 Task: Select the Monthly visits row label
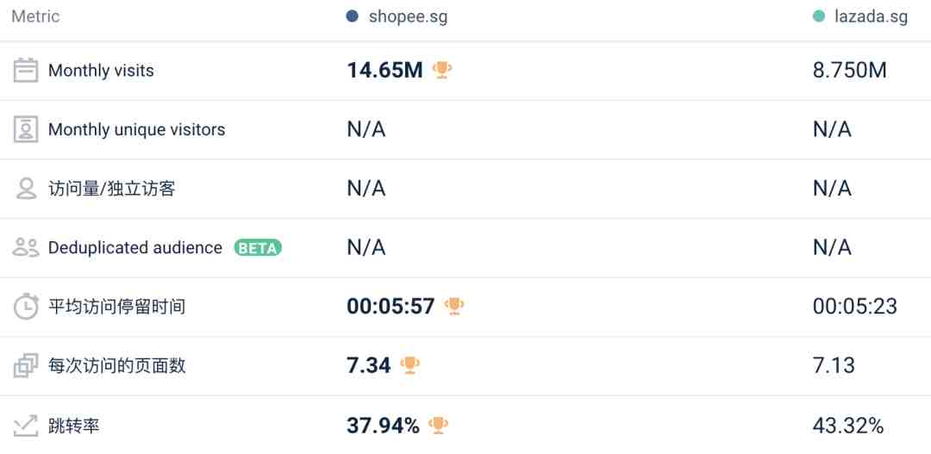coord(101,71)
